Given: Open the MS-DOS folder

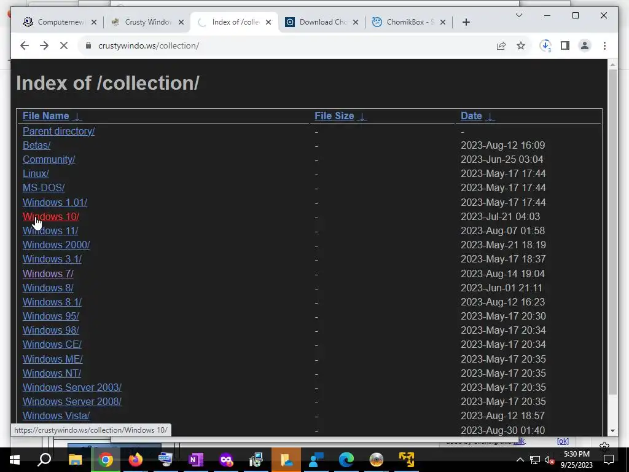Looking at the screenshot, I should tap(44, 188).
